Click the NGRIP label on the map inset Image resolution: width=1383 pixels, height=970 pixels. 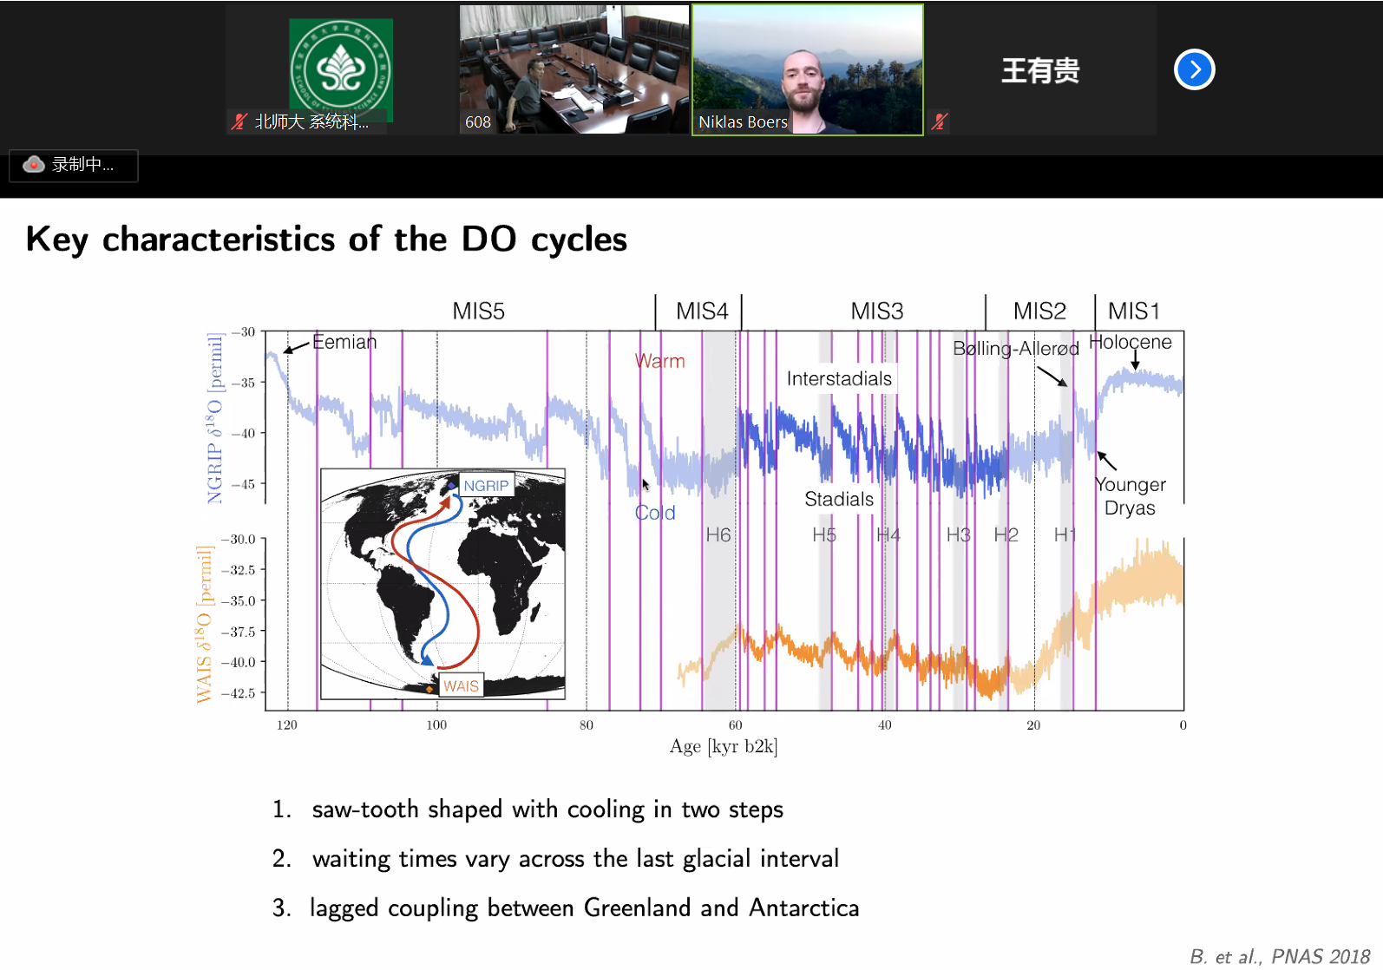pyautogui.click(x=486, y=486)
